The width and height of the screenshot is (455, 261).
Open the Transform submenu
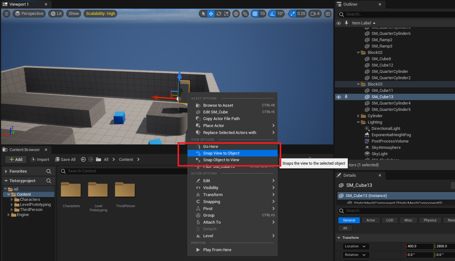pos(232,195)
